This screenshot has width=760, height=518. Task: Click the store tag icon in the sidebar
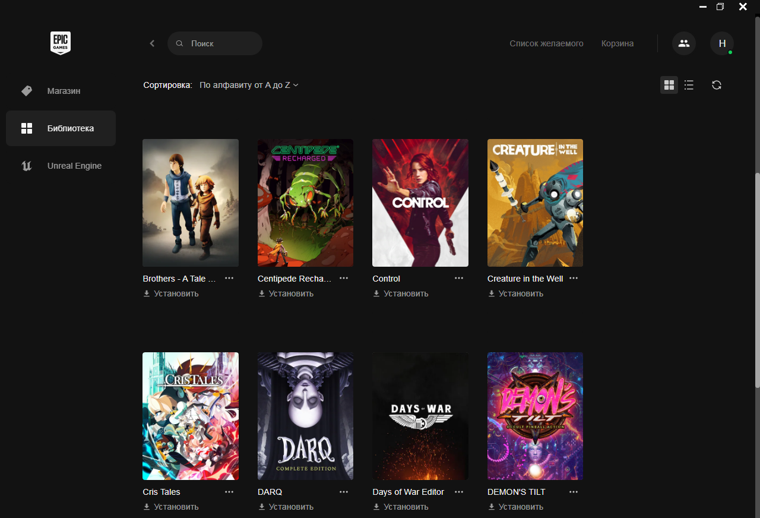27,91
